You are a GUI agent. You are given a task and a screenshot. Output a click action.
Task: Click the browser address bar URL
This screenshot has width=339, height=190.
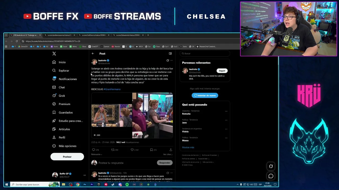click(53, 41)
